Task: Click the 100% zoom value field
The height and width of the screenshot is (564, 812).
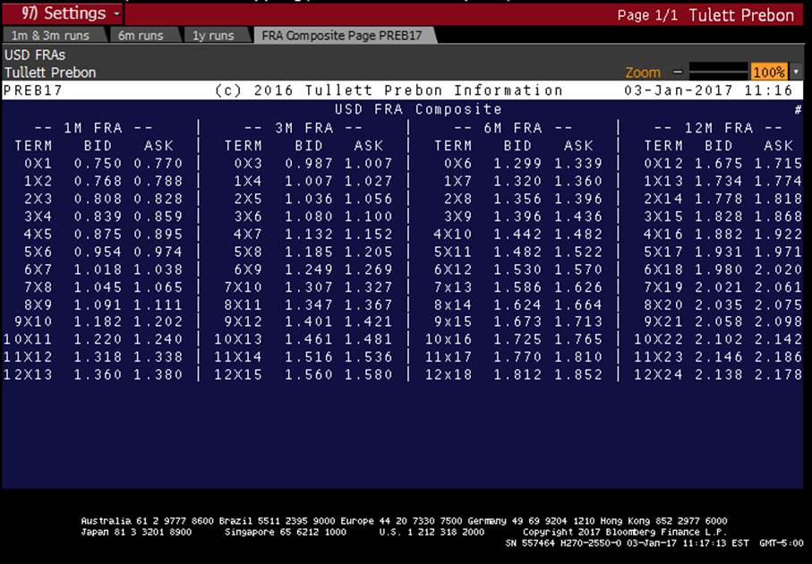Action: pyautogui.click(x=769, y=72)
